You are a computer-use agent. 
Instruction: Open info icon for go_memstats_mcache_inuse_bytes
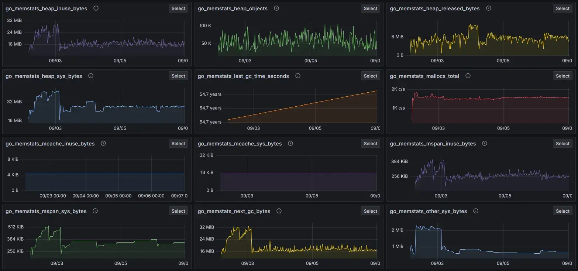click(103, 143)
